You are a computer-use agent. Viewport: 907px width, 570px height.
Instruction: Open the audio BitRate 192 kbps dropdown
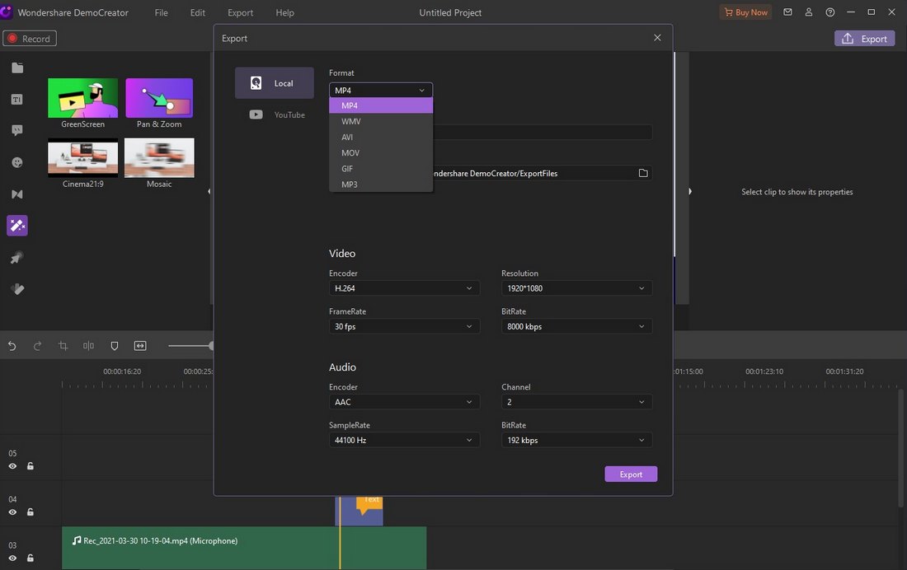pyautogui.click(x=576, y=440)
